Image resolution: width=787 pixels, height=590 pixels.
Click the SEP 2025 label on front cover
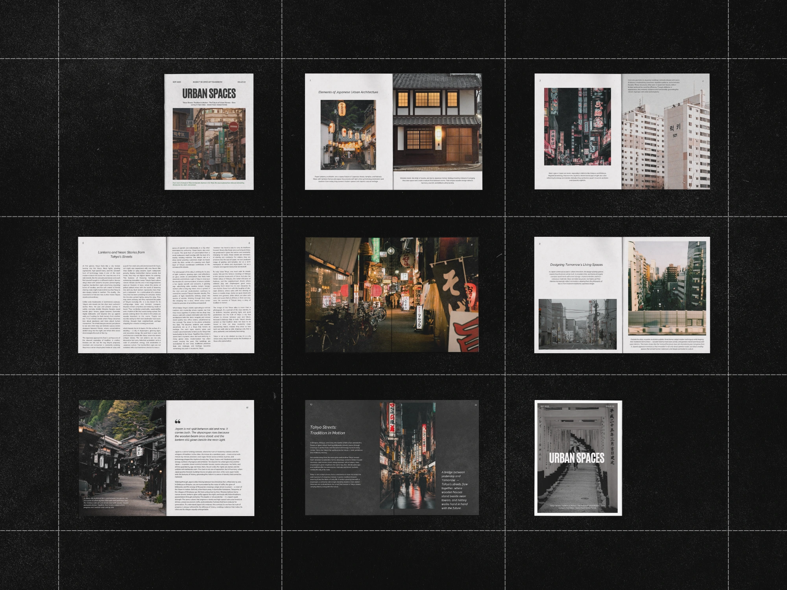[177, 82]
